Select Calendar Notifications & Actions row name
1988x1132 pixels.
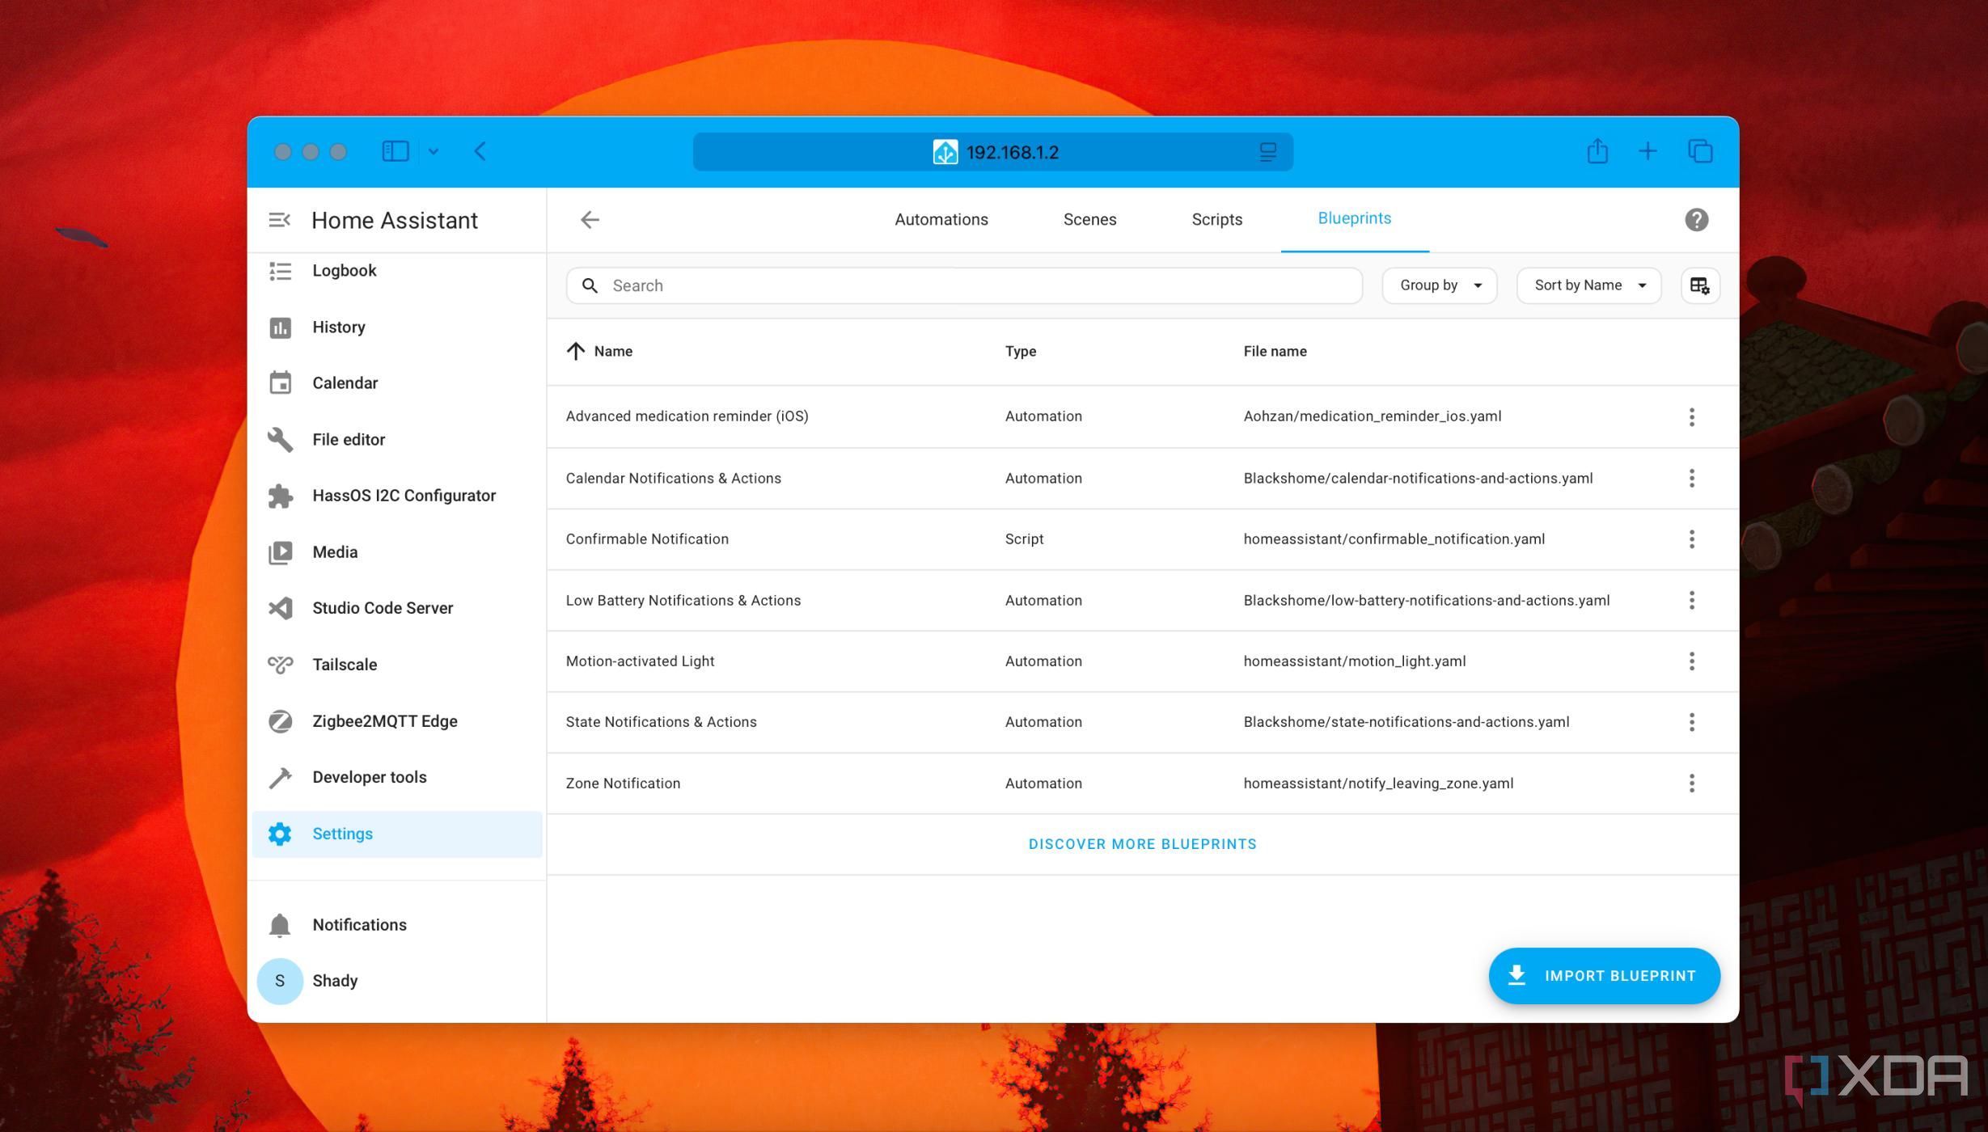pyautogui.click(x=673, y=478)
